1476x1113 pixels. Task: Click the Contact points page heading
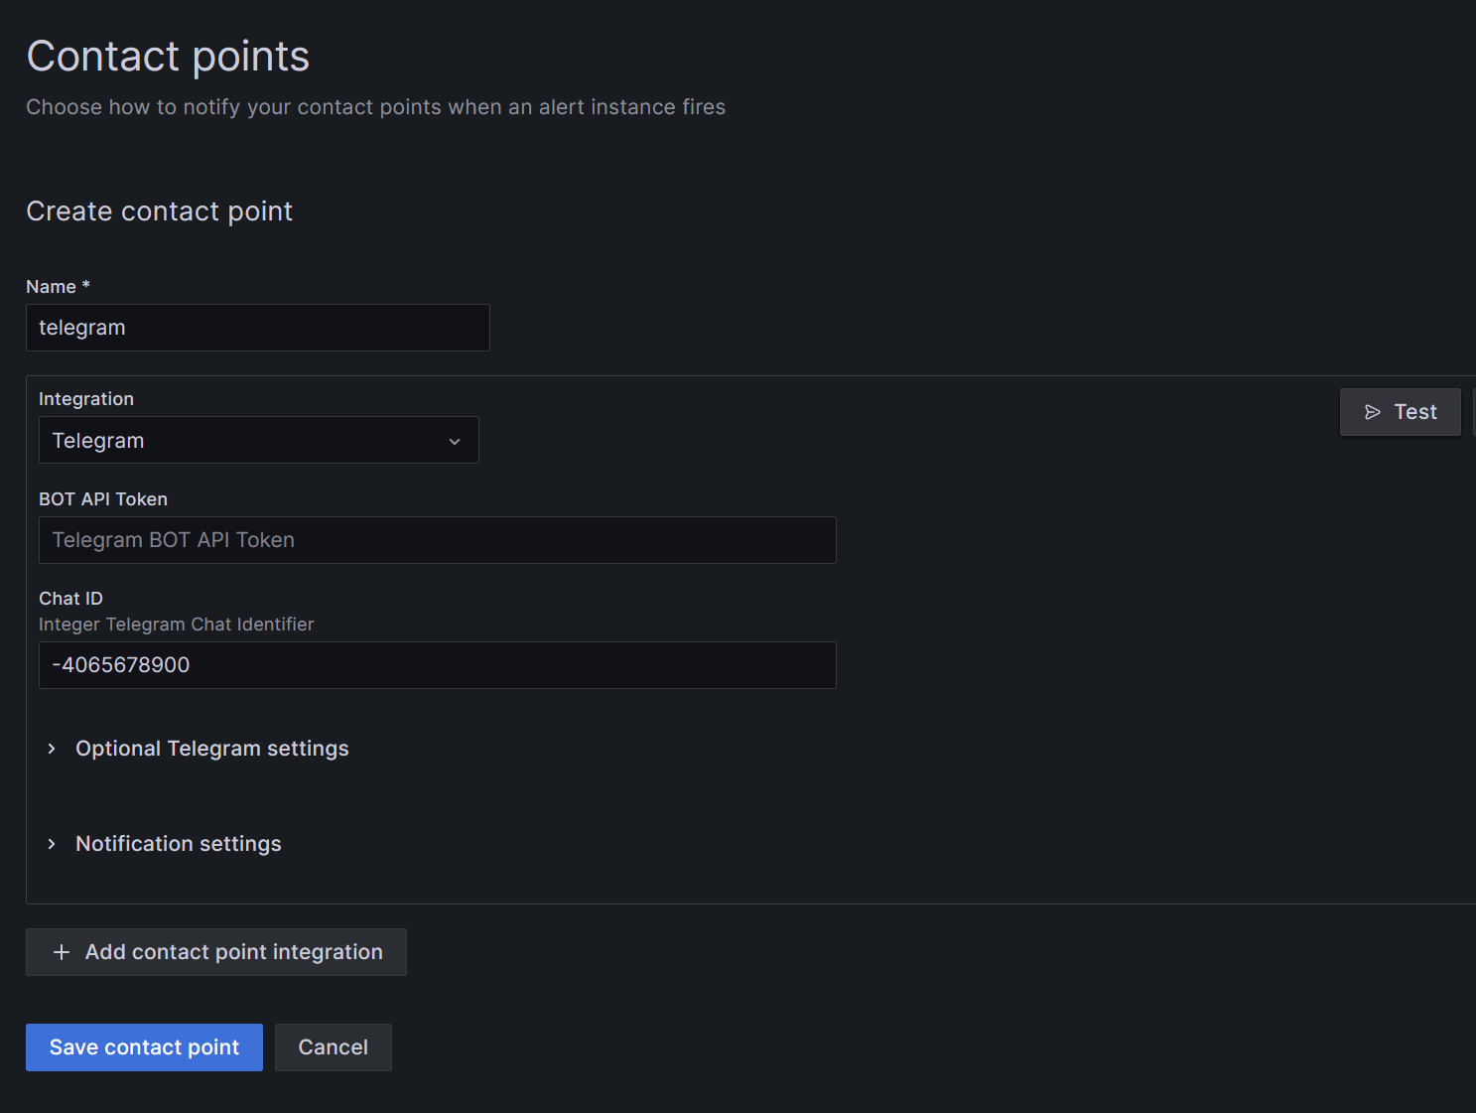pyautogui.click(x=168, y=57)
